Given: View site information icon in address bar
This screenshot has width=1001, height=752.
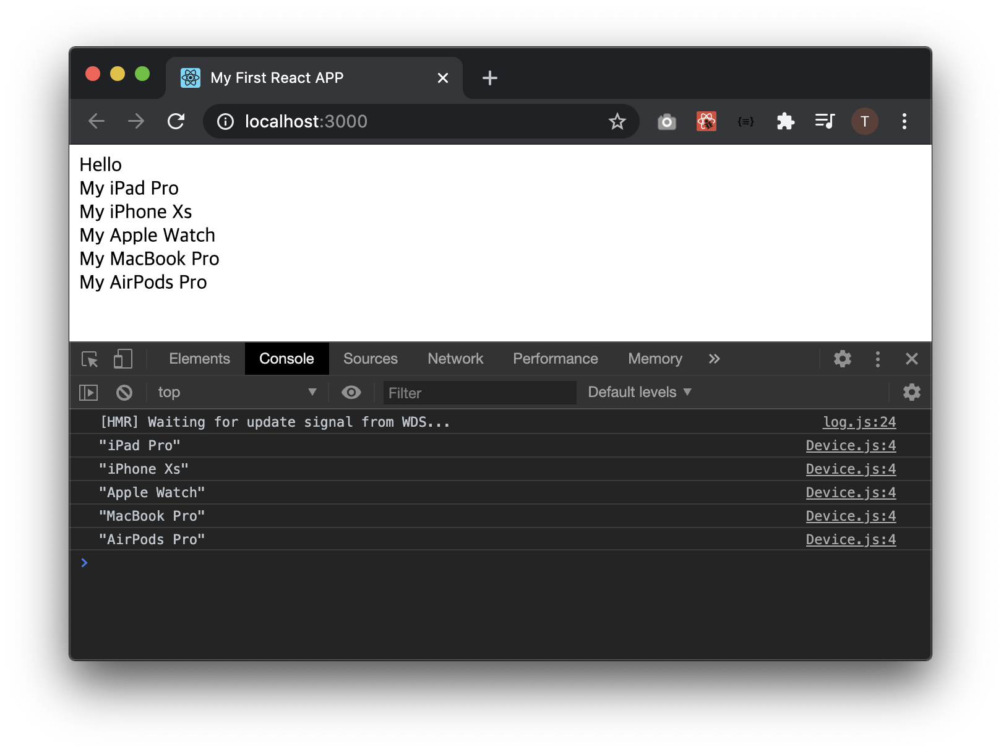Looking at the screenshot, I should tap(225, 122).
